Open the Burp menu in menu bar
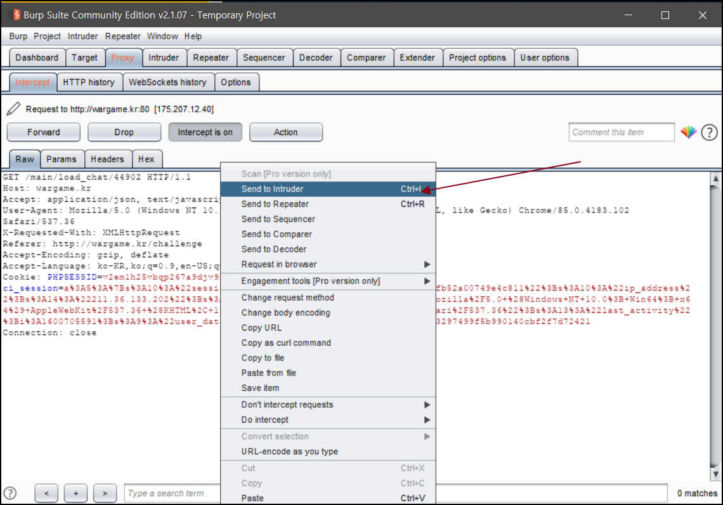 point(18,36)
